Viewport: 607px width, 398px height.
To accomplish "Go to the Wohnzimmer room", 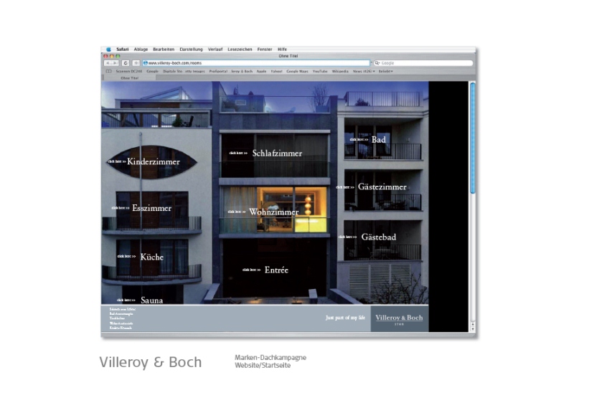I will [273, 212].
